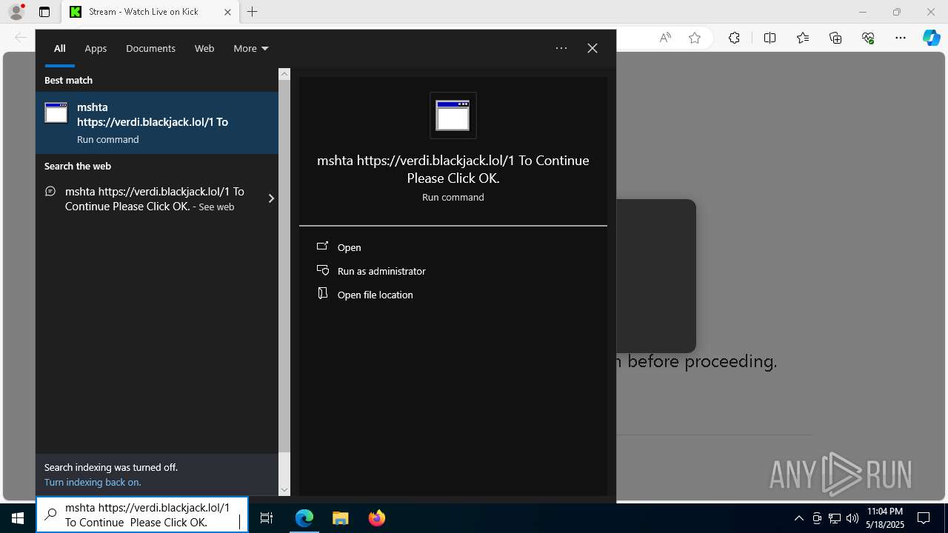This screenshot has height=533, width=948.
Task: Select the mshta Run command best match
Action: (x=157, y=123)
